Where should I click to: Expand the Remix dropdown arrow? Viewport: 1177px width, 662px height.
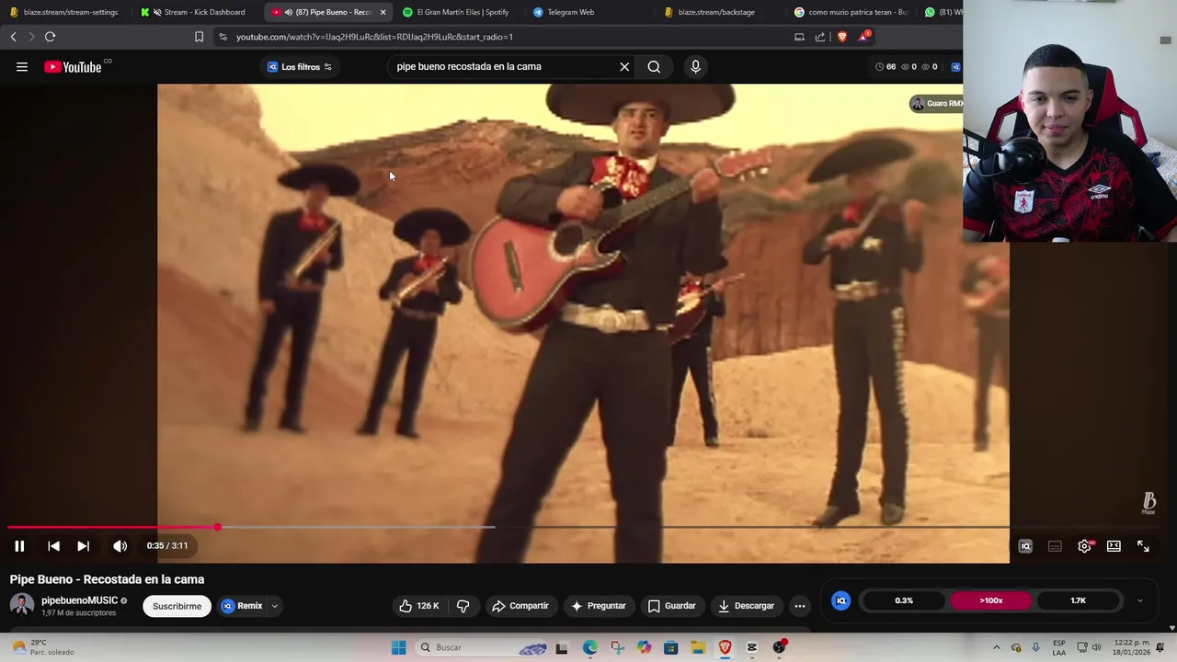(x=274, y=606)
